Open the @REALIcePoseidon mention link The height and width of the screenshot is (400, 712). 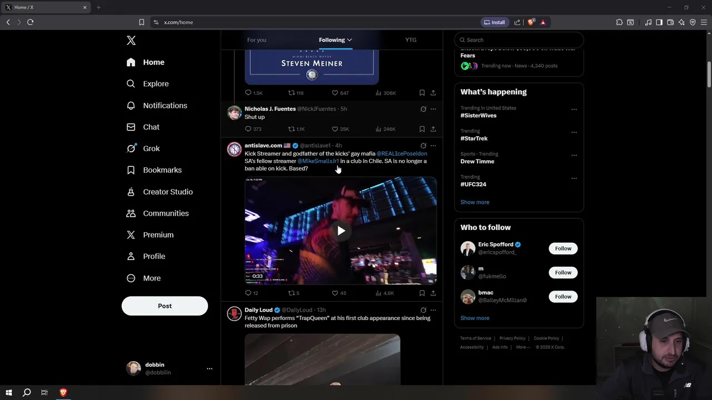tap(402, 153)
